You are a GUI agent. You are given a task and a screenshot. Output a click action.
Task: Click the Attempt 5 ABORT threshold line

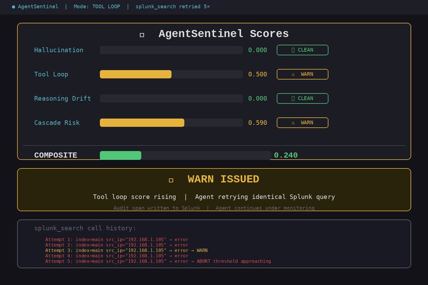(158, 261)
